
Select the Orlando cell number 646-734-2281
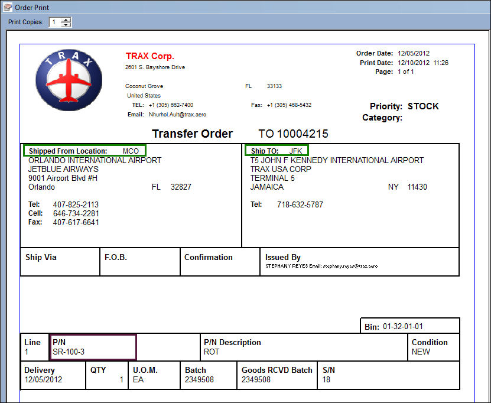click(76, 213)
